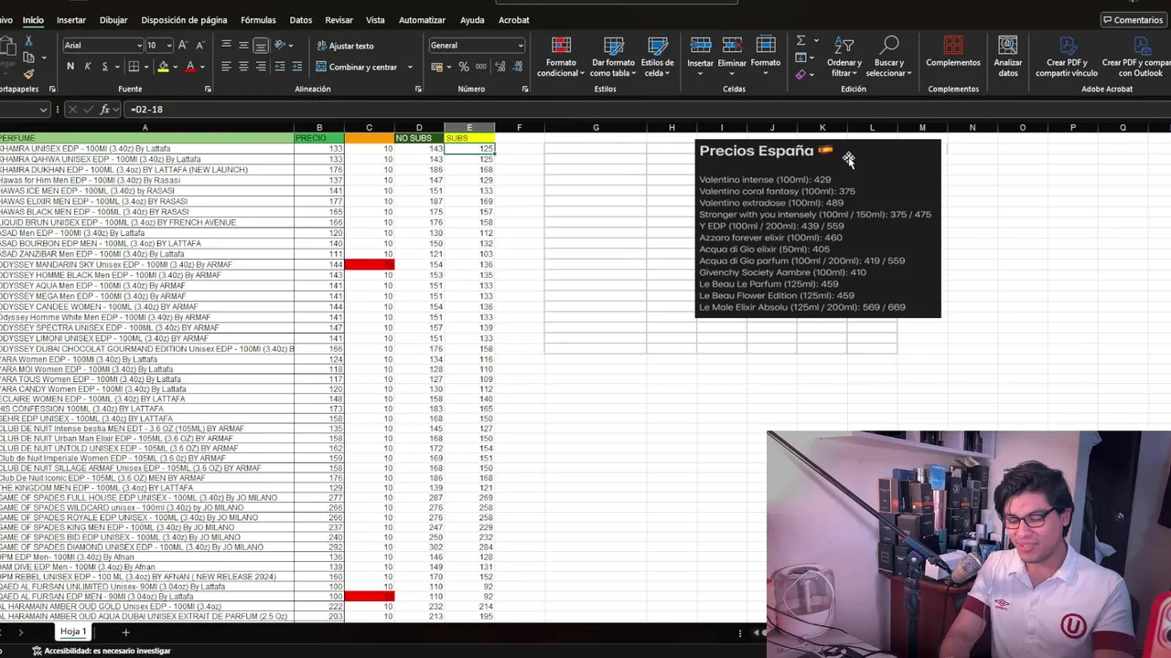This screenshot has width=1171, height=658.
Task: Open the Arial font name dropdown
Action: [139, 46]
